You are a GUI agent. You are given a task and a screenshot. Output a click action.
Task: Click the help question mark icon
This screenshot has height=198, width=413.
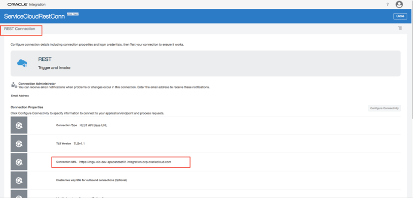(387, 4)
